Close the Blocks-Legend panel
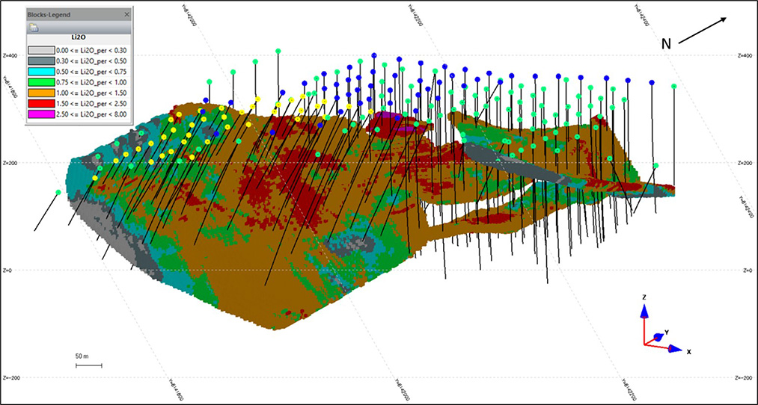The image size is (758, 405). [x=126, y=14]
